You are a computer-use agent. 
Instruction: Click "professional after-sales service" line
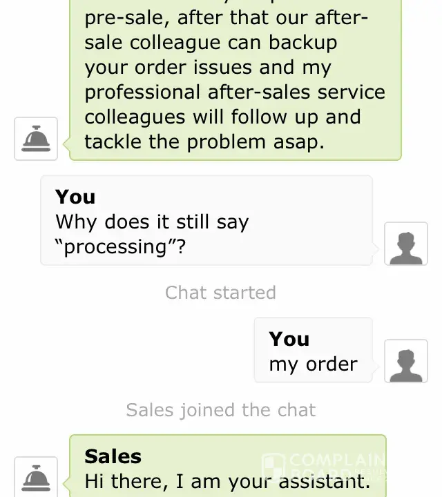coord(235,92)
